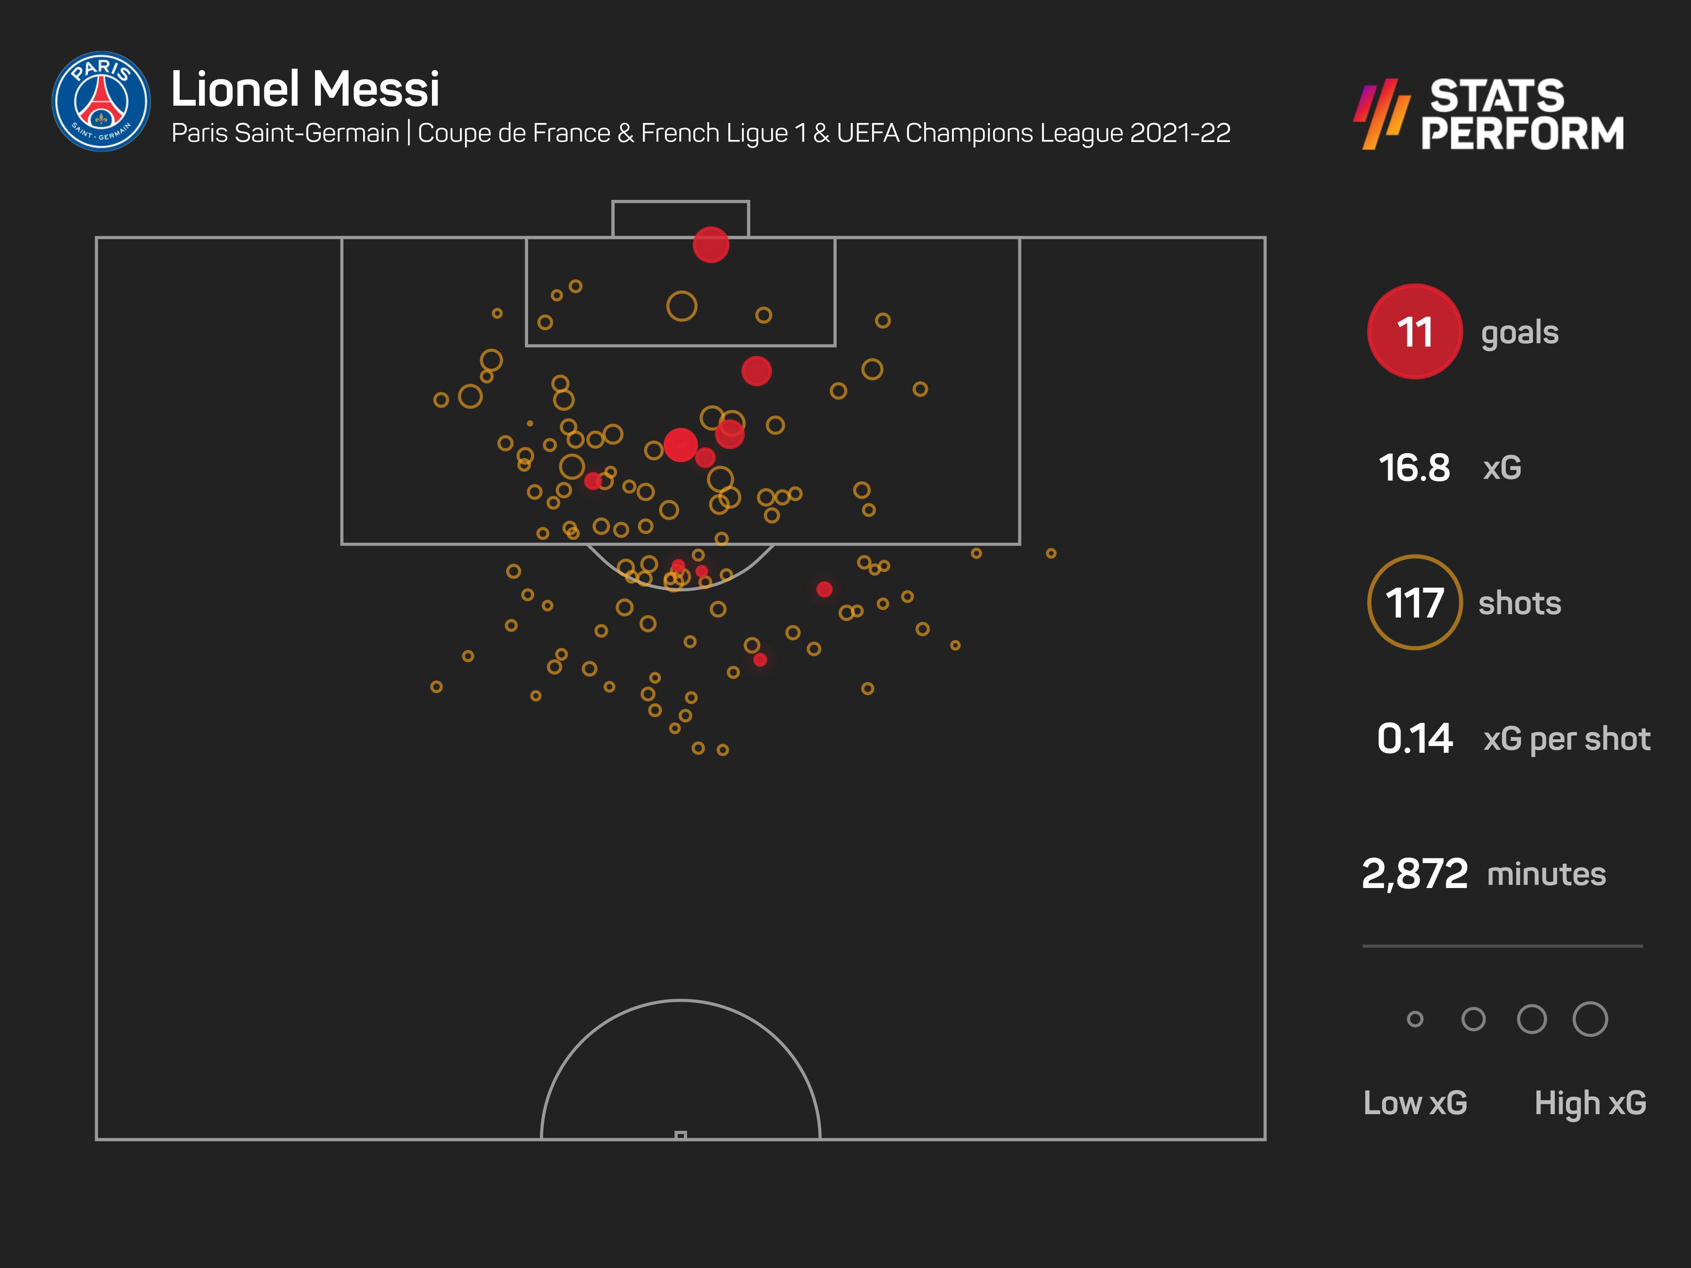1691x1268 pixels.
Task: Click the centre spot at the halfway line
Action: click(x=680, y=1135)
